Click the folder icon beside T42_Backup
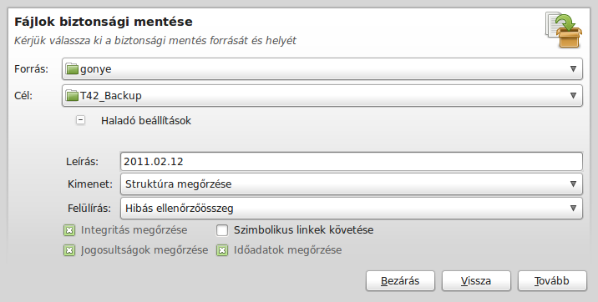Viewport: 598px width, 302px height. coord(72,96)
